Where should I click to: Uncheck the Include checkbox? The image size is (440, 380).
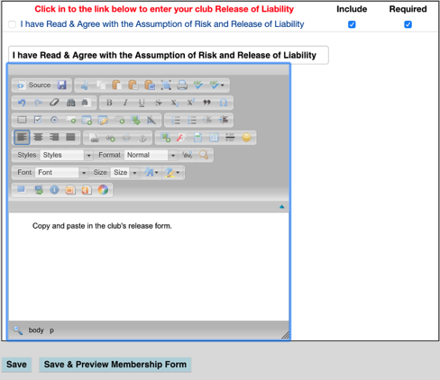pos(352,24)
